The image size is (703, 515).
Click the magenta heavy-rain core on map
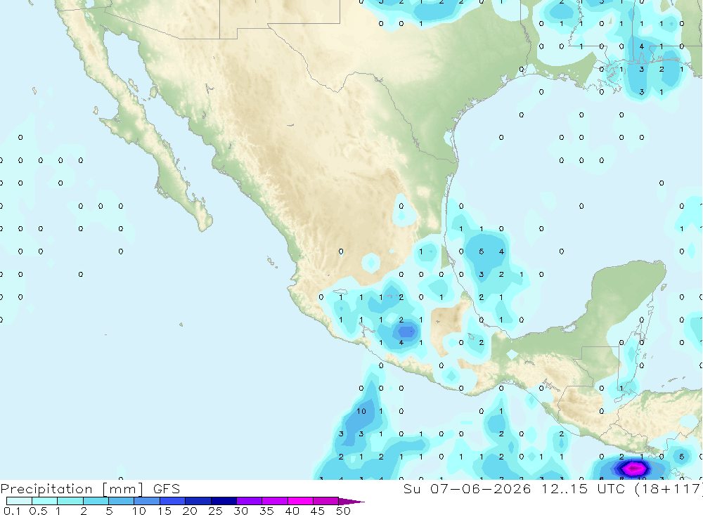click(x=633, y=469)
